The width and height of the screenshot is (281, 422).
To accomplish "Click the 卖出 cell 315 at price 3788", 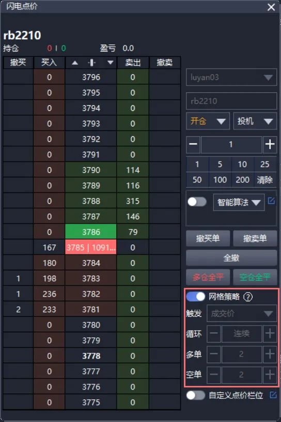I will pos(133,201).
